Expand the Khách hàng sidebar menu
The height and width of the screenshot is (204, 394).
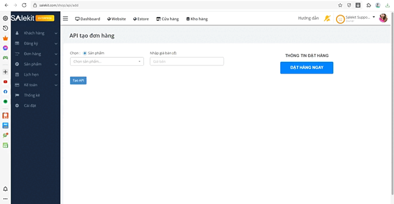[x=36, y=33]
